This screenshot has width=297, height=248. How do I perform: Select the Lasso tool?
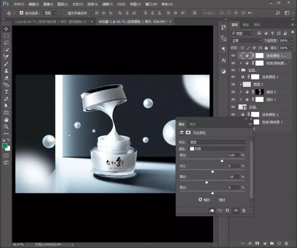coord(6,43)
